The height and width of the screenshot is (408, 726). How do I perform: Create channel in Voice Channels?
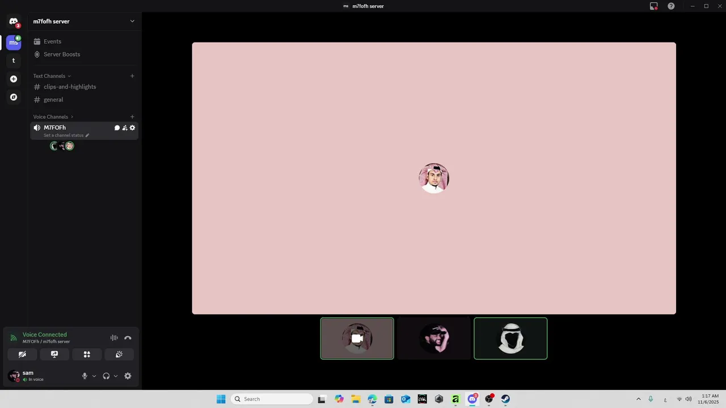132,117
